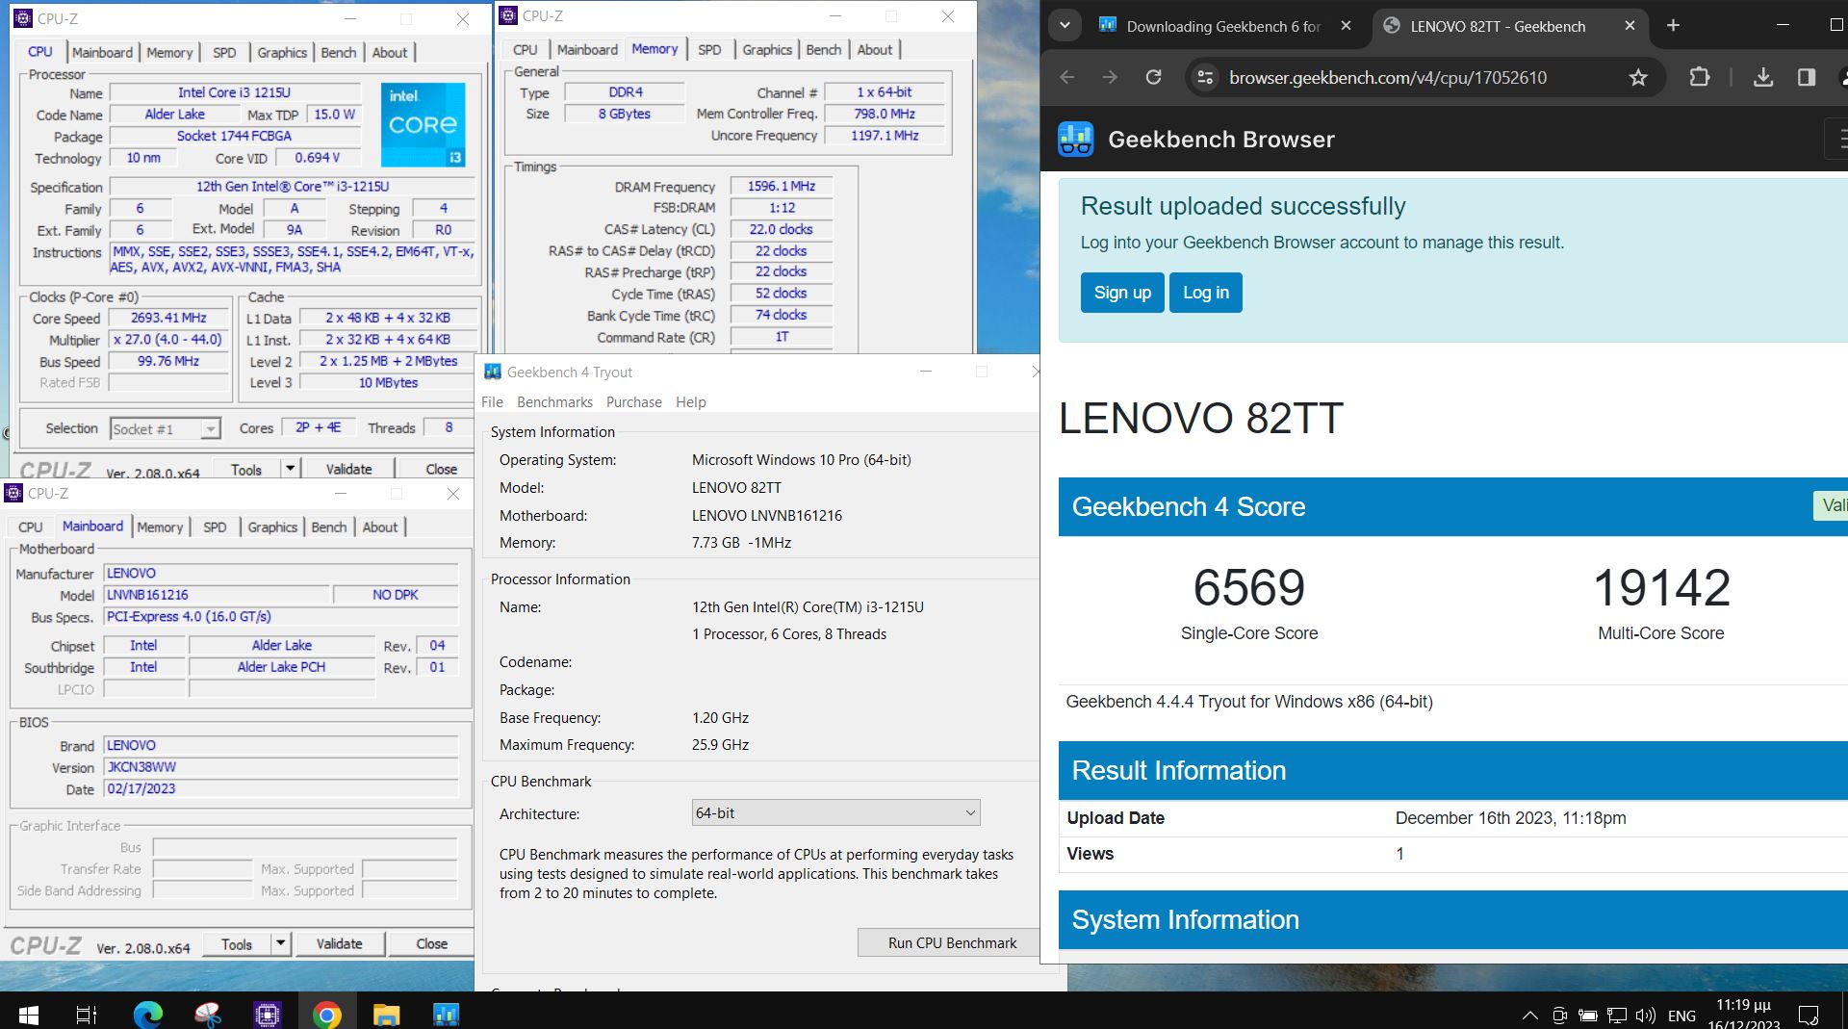Open taskbar clock showing 11:19

[1743, 1014]
